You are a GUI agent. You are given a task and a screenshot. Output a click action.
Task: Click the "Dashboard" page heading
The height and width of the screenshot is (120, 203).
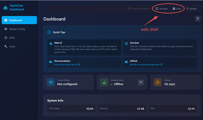[54, 19]
